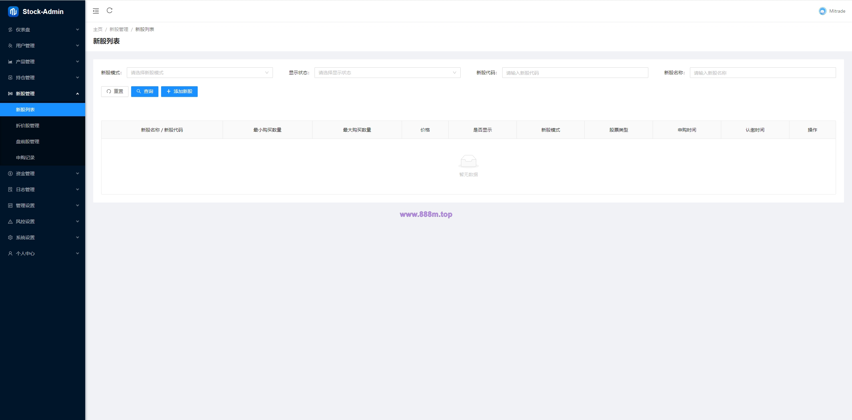Click the 新股模式 column header
This screenshot has height=420, width=852.
point(550,130)
